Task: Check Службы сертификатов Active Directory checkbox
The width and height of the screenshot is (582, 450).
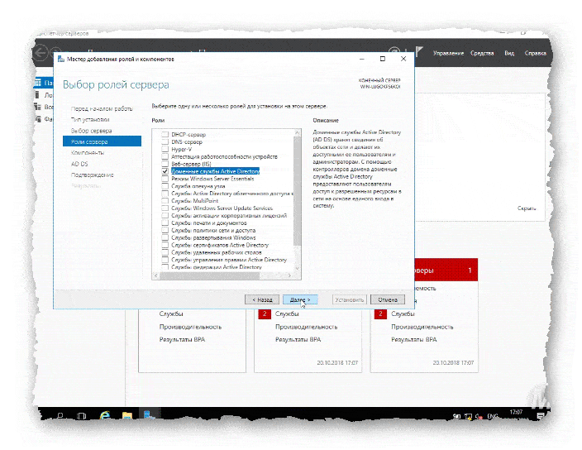Action: tap(165, 245)
